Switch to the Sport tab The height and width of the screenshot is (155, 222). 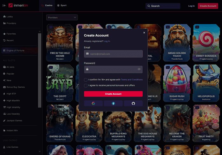coord(62,5)
